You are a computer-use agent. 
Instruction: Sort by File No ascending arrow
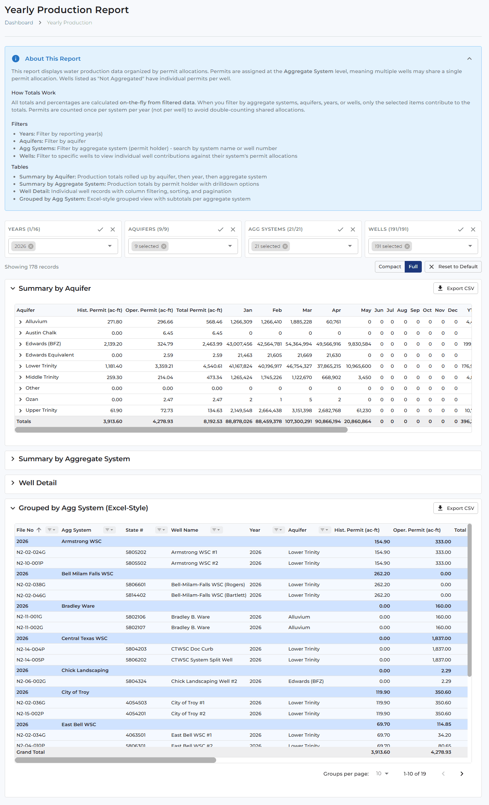click(39, 530)
